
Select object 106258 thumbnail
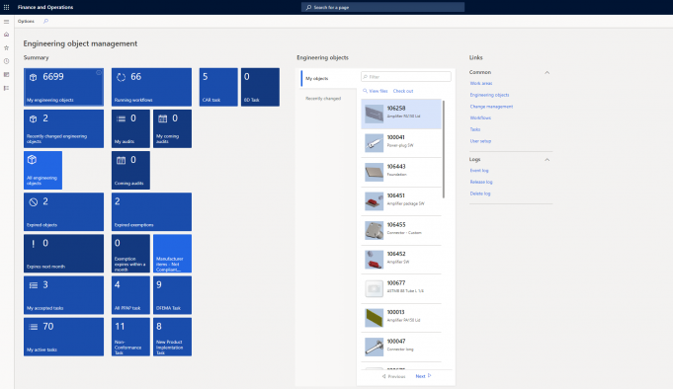coord(374,114)
